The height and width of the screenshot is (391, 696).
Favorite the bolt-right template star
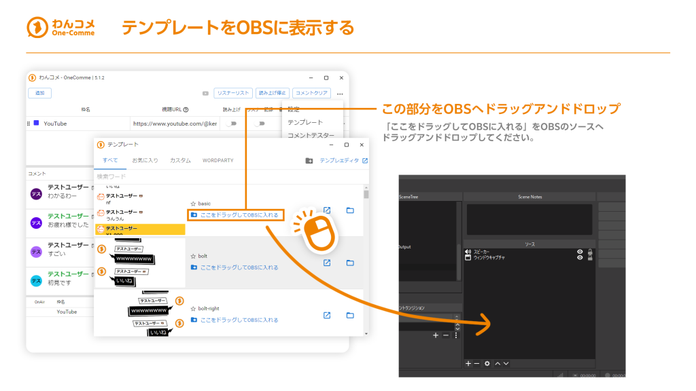pyautogui.click(x=193, y=309)
